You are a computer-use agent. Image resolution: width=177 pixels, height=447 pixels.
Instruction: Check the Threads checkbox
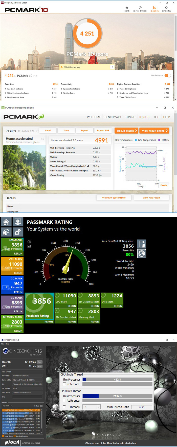point(64,407)
